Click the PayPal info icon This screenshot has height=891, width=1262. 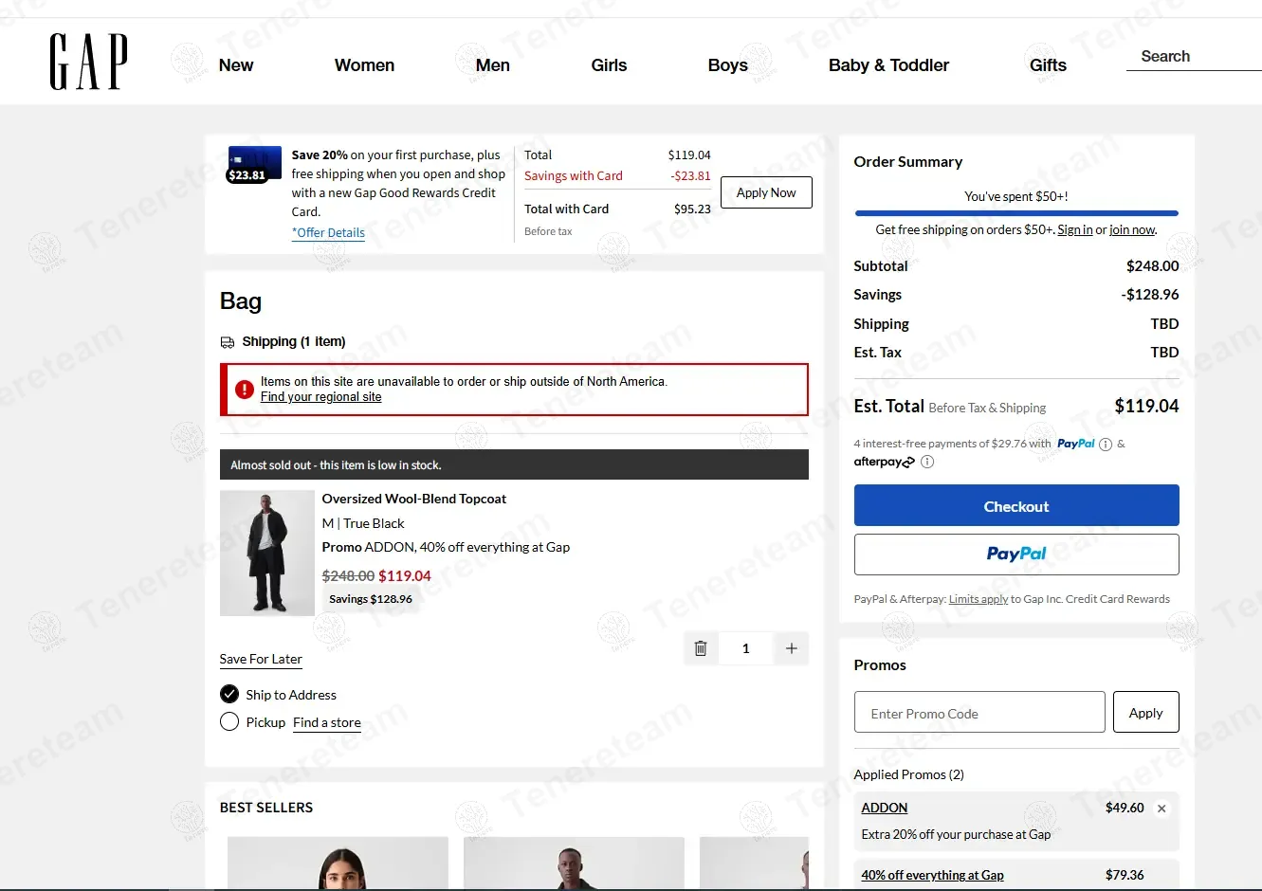[x=1105, y=445]
